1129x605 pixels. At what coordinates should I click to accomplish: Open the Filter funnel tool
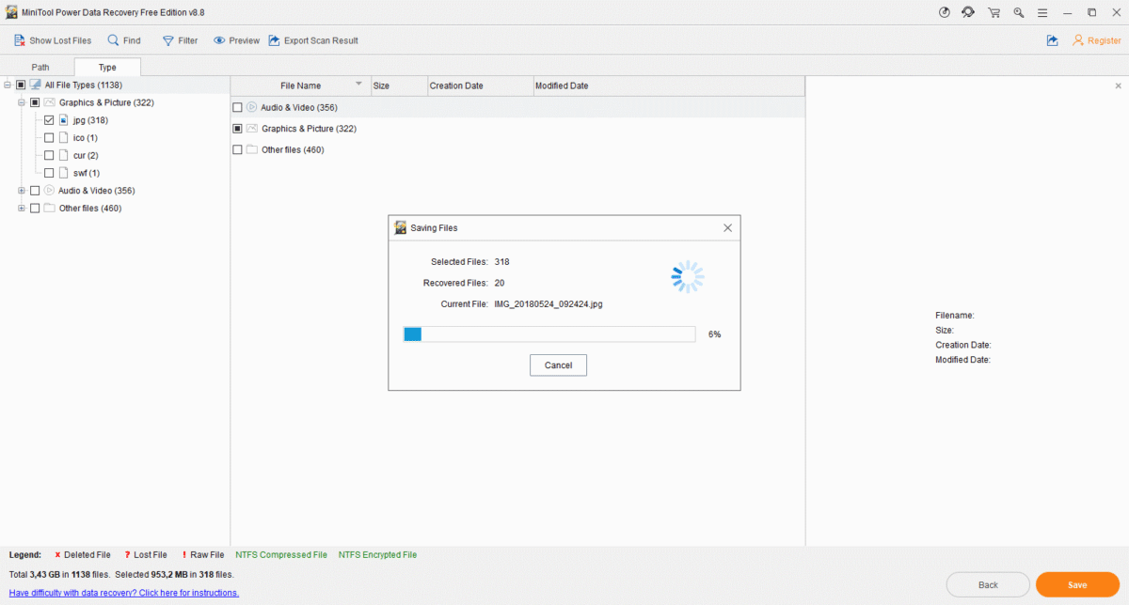pyautogui.click(x=167, y=40)
